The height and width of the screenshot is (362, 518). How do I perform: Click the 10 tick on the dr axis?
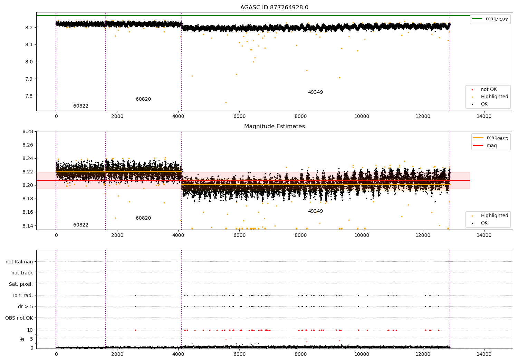coord(30,330)
